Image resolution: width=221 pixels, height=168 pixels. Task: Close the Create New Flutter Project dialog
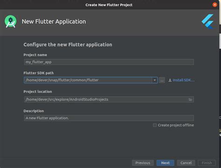click(215, 5)
